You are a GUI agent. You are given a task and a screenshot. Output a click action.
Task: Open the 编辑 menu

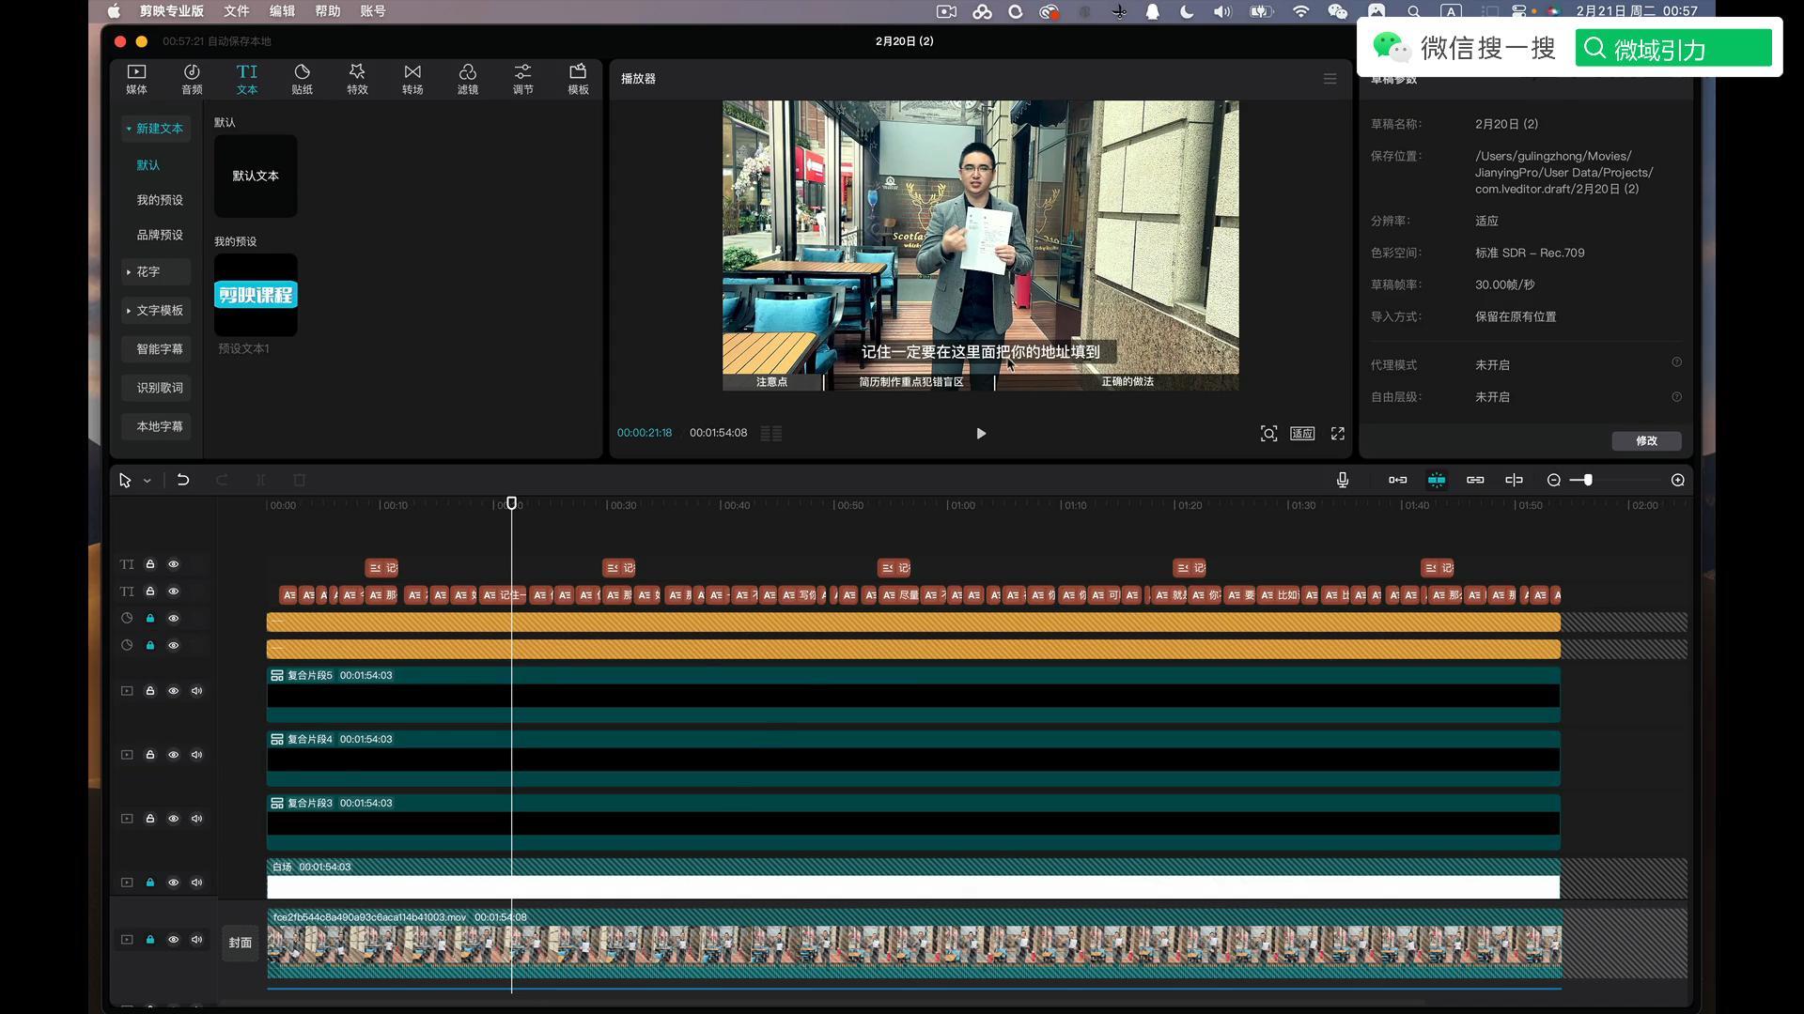[282, 11]
